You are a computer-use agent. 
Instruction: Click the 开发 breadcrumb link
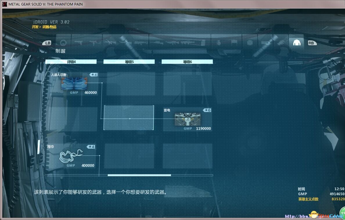pos(35,27)
